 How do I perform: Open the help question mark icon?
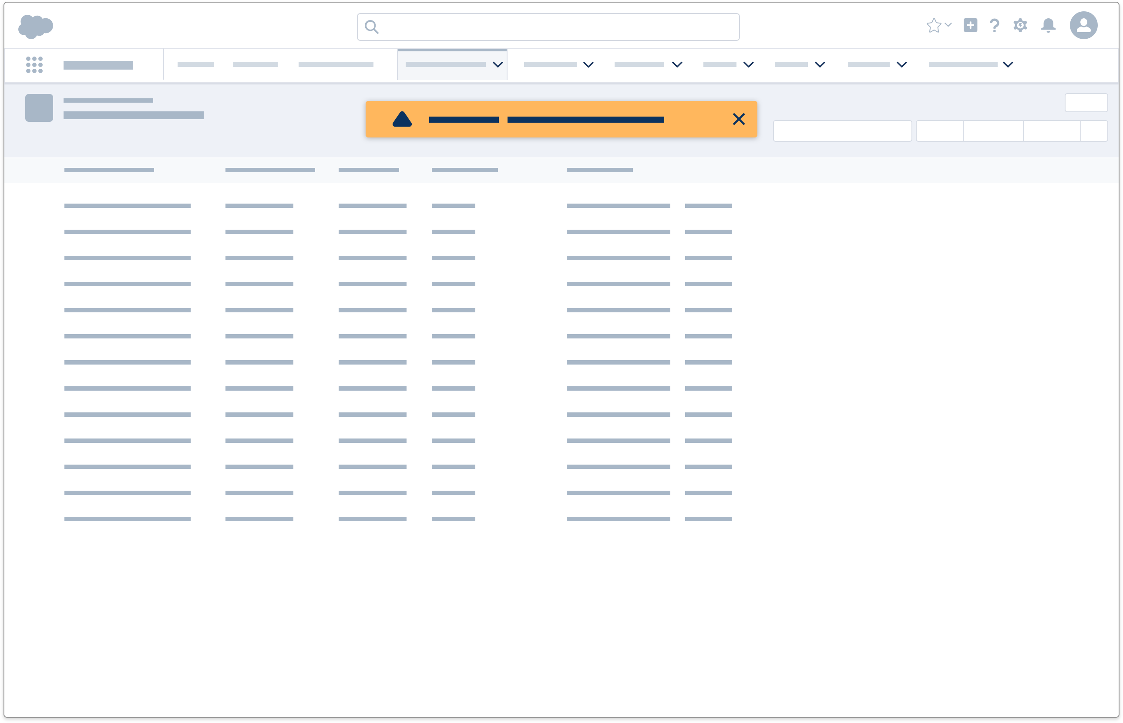click(x=994, y=25)
